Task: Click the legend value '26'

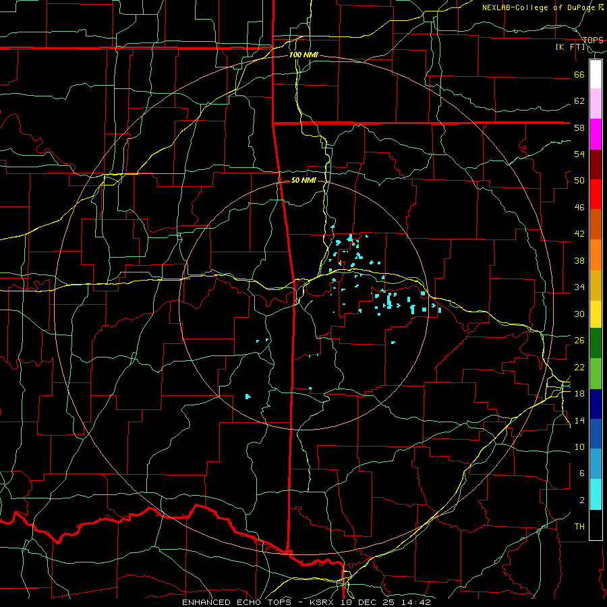Action: point(579,341)
